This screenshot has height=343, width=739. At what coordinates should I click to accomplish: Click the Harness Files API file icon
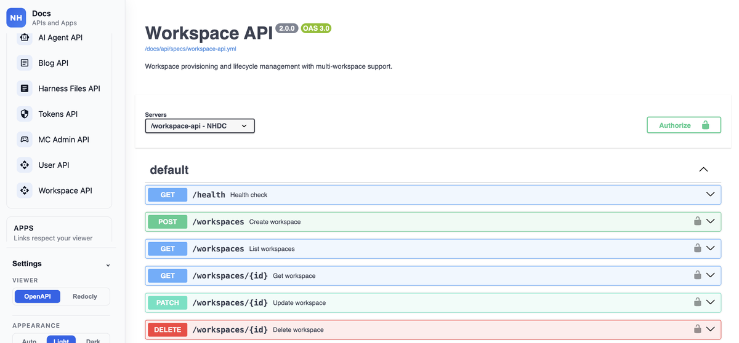coord(25,89)
